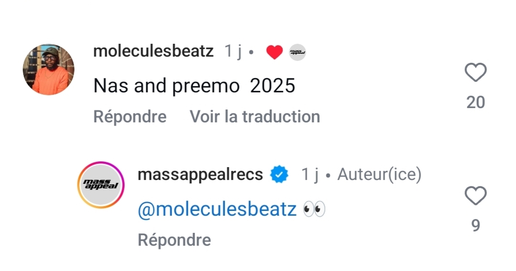Tap the blue verified badge
The height and width of the screenshot is (271, 516).
(279, 175)
